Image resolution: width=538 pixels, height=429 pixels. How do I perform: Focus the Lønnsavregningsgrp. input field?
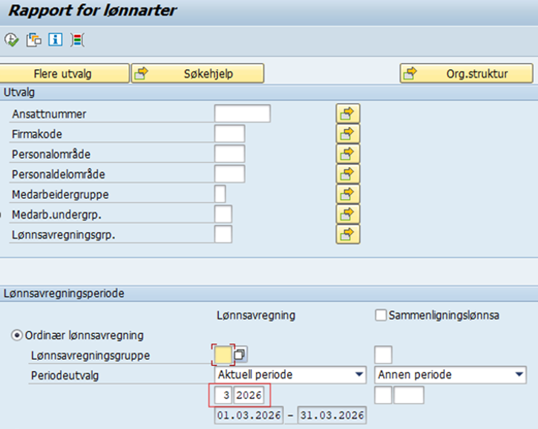coord(223,235)
